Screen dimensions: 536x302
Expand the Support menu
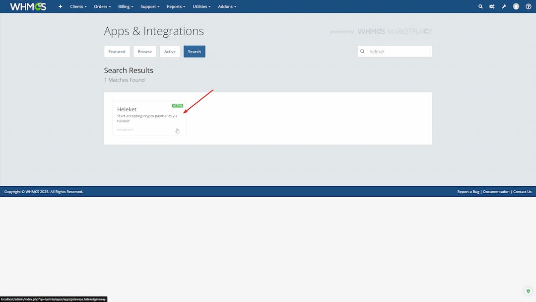point(150,6)
